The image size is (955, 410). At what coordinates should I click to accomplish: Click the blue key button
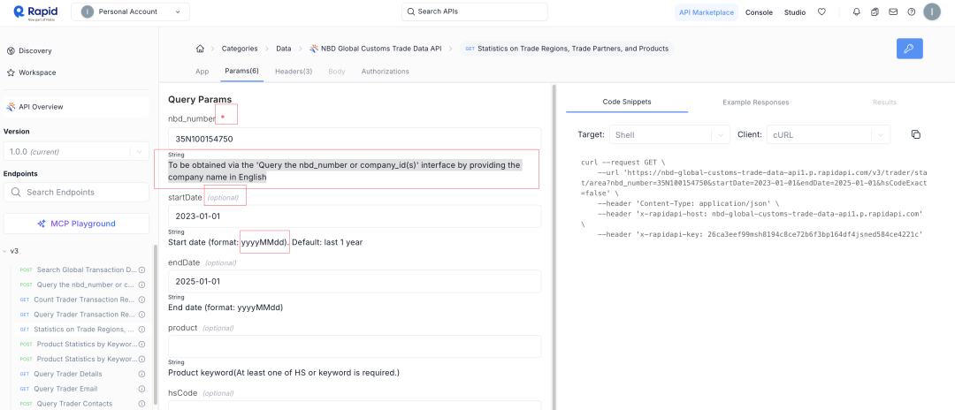(x=910, y=49)
